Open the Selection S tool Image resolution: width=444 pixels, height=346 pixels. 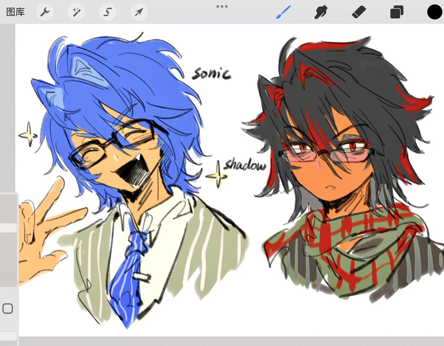pyautogui.click(x=108, y=12)
